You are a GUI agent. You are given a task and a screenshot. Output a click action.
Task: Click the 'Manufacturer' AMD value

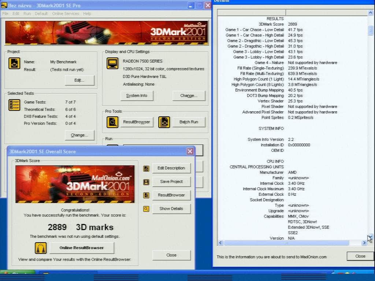click(x=292, y=173)
